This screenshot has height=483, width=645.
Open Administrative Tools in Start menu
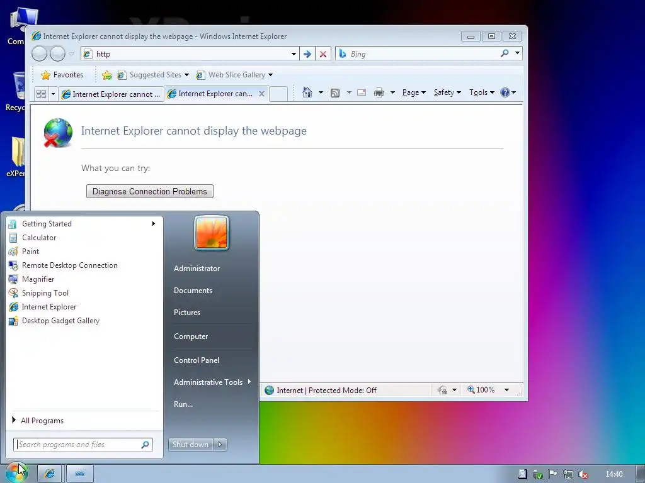(x=212, y=382)
